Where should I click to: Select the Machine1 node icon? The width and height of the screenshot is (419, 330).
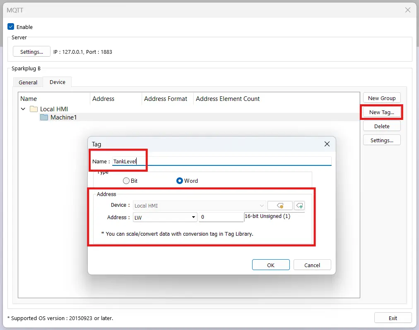click(44, 117)
